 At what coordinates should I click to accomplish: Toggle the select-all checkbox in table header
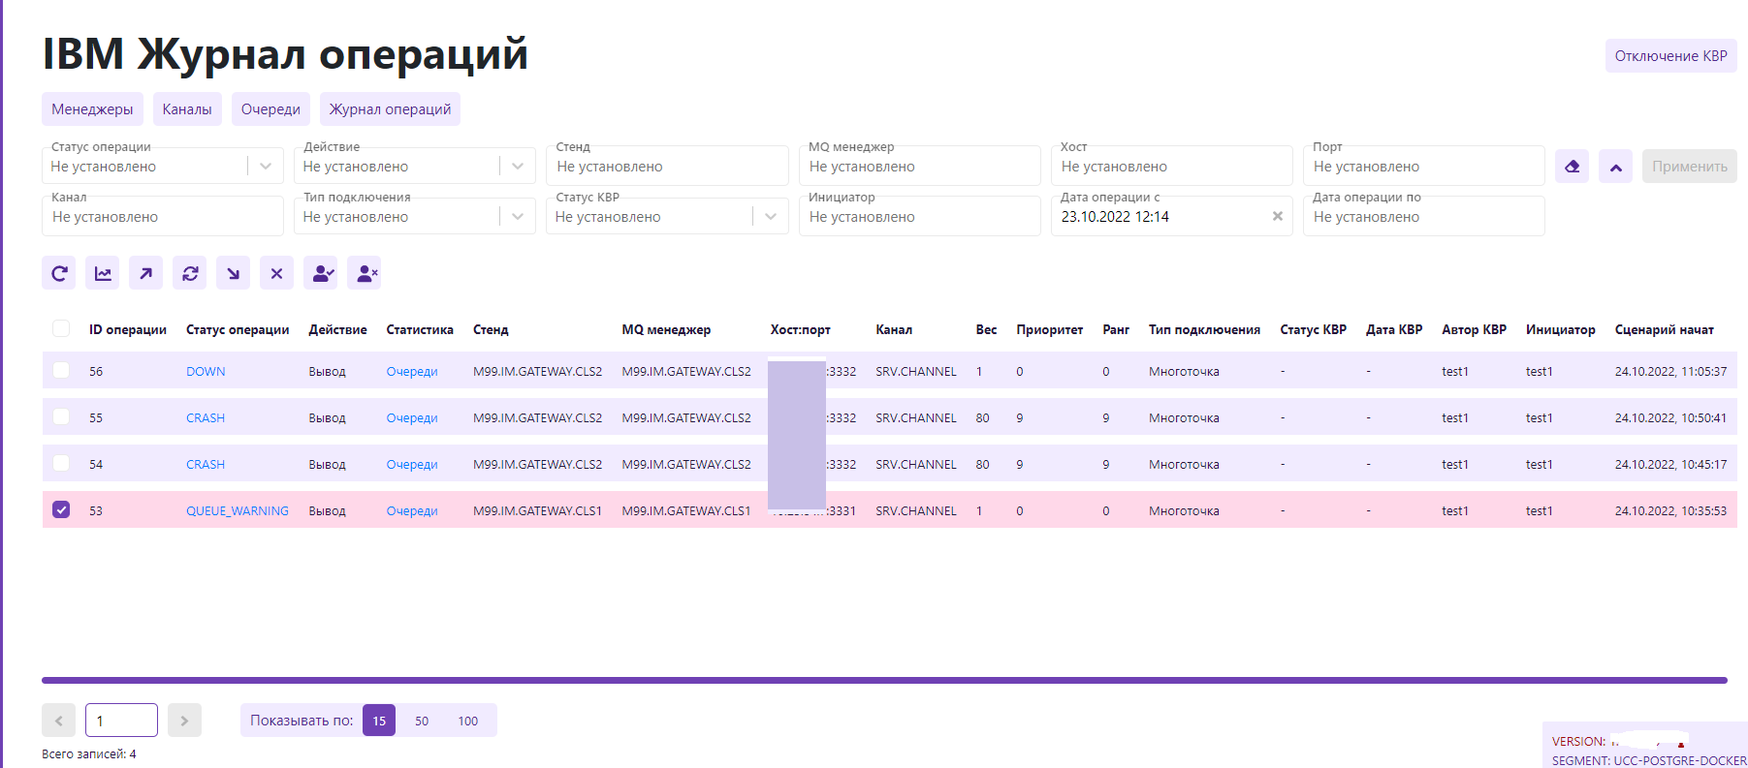[x=61, y=328]
